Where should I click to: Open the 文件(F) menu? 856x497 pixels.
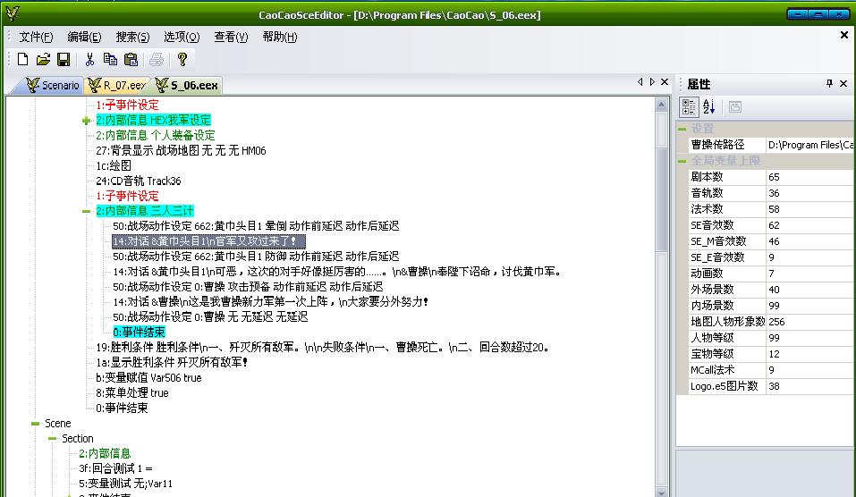[36, 37]
